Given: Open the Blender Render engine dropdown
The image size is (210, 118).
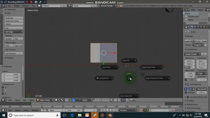Looking at the screenshot, I should tap(108, 6).
